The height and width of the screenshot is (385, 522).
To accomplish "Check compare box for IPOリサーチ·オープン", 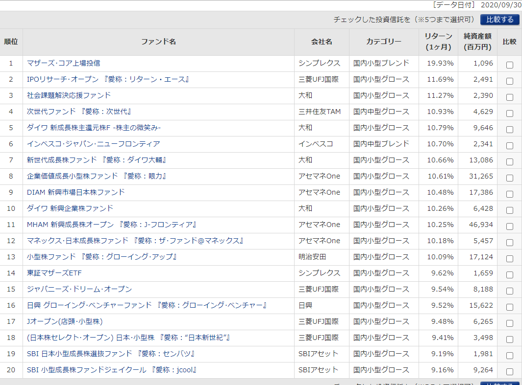I will coord(509,81).
